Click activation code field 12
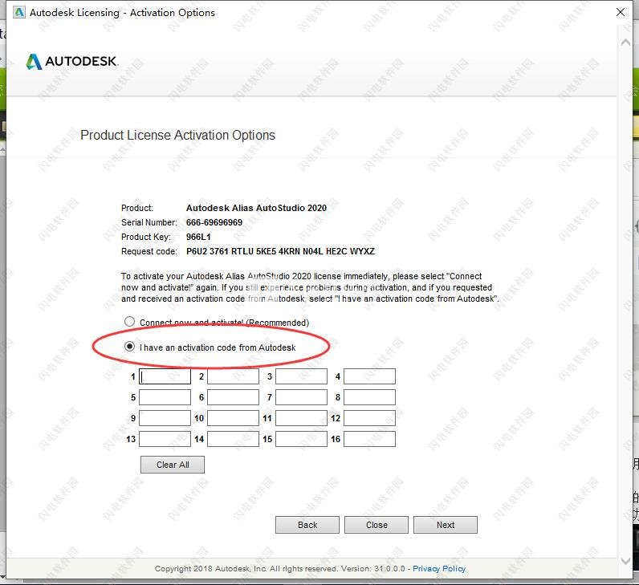 coord(369,418)
